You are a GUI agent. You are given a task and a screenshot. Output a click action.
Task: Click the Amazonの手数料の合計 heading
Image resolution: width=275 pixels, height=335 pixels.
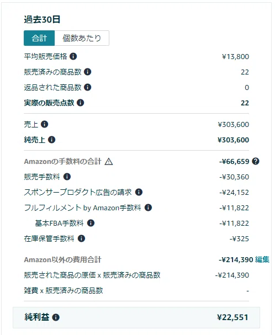[x=62, y=161]
